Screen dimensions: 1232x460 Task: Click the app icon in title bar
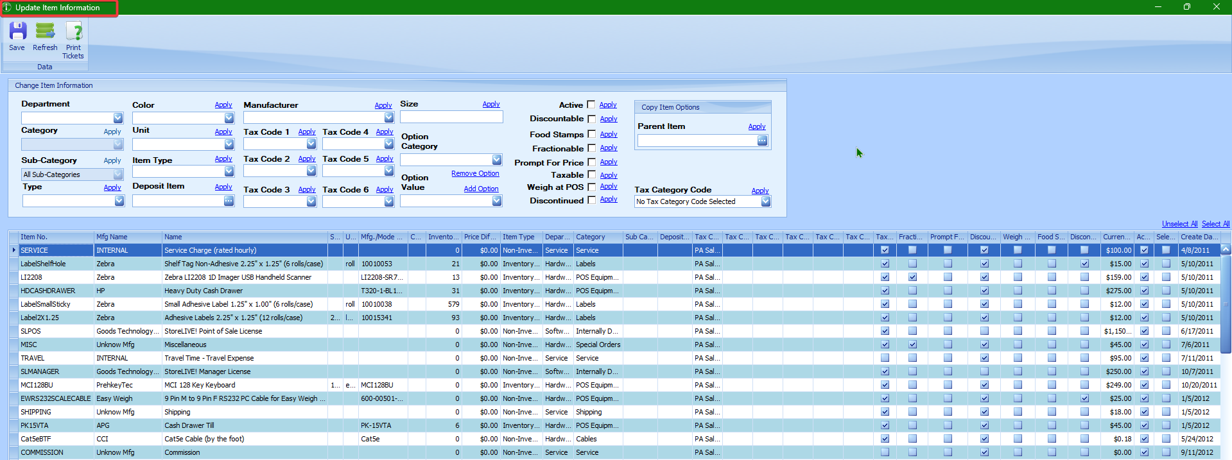pyautogui.click(x=7, y=8)
